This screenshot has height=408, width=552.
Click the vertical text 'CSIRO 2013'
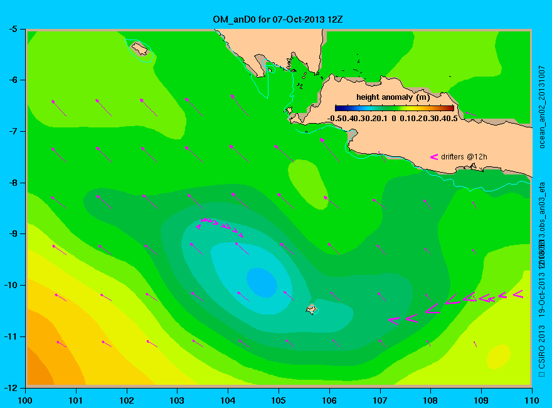(x=542, y=346)
